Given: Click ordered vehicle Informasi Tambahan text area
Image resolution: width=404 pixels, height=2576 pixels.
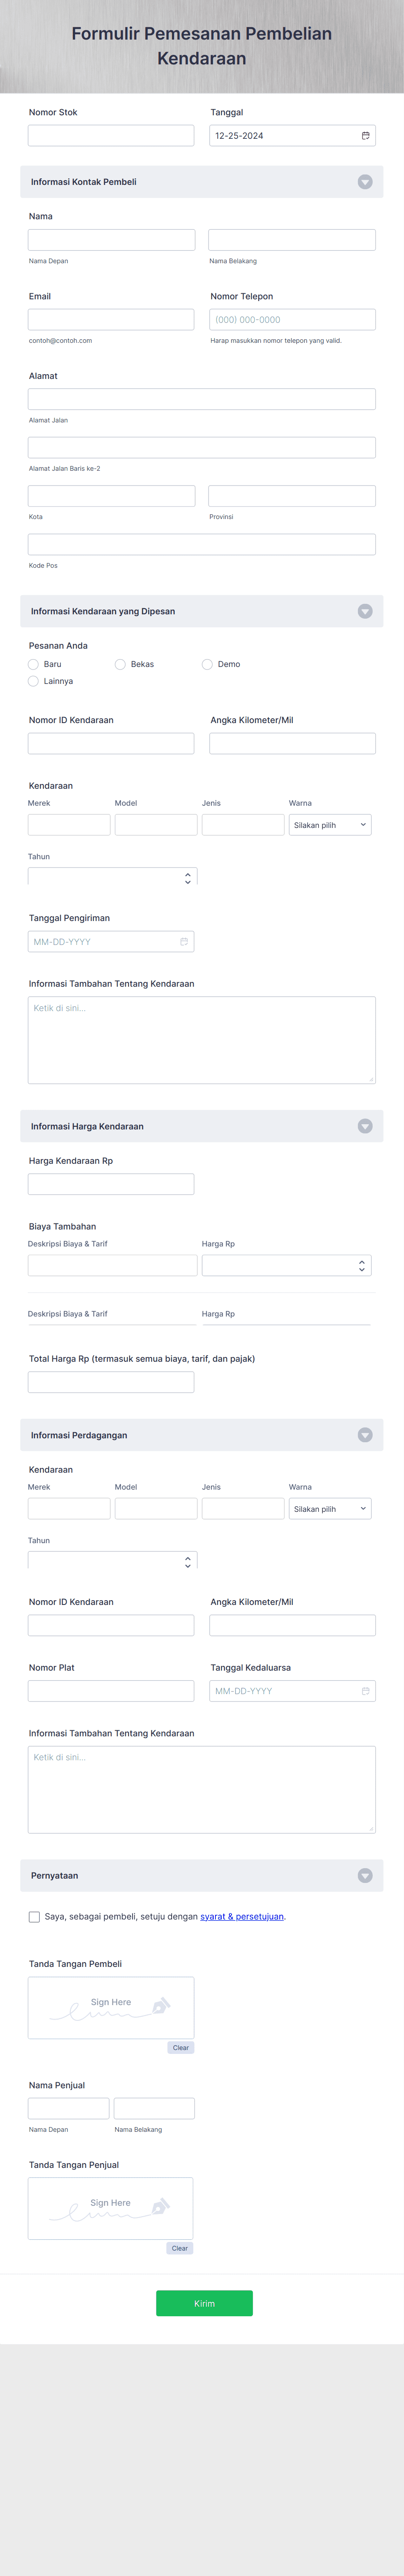Looking at the screenshot, I should click(202, 1040).
